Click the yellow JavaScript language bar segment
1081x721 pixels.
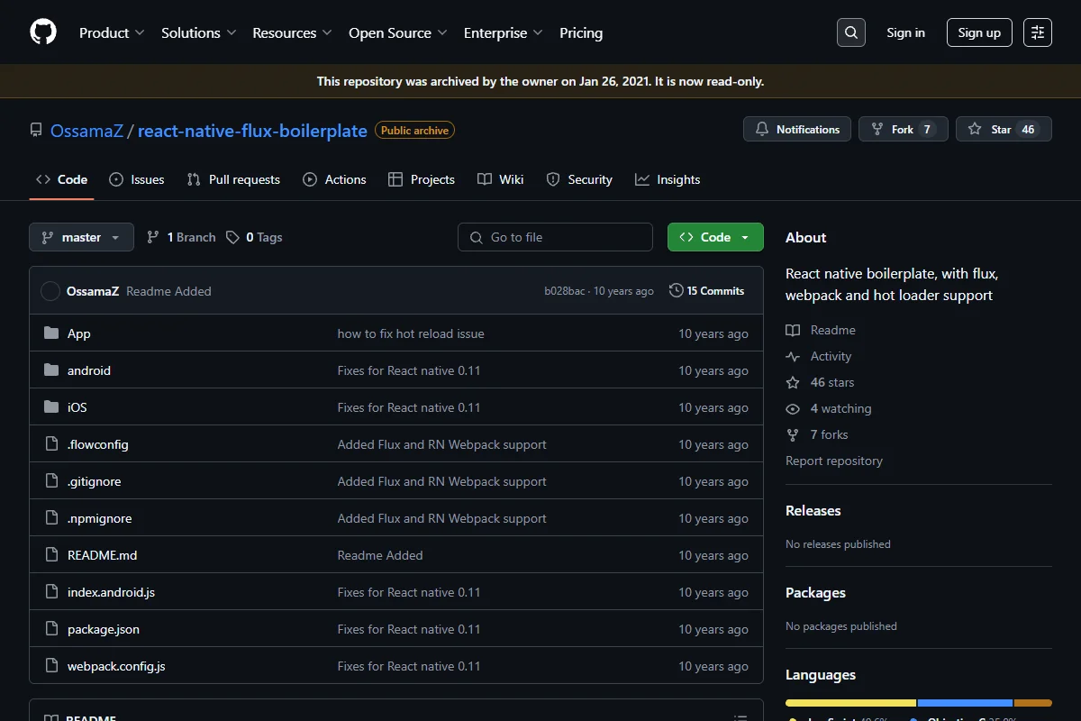click(850, 703)
